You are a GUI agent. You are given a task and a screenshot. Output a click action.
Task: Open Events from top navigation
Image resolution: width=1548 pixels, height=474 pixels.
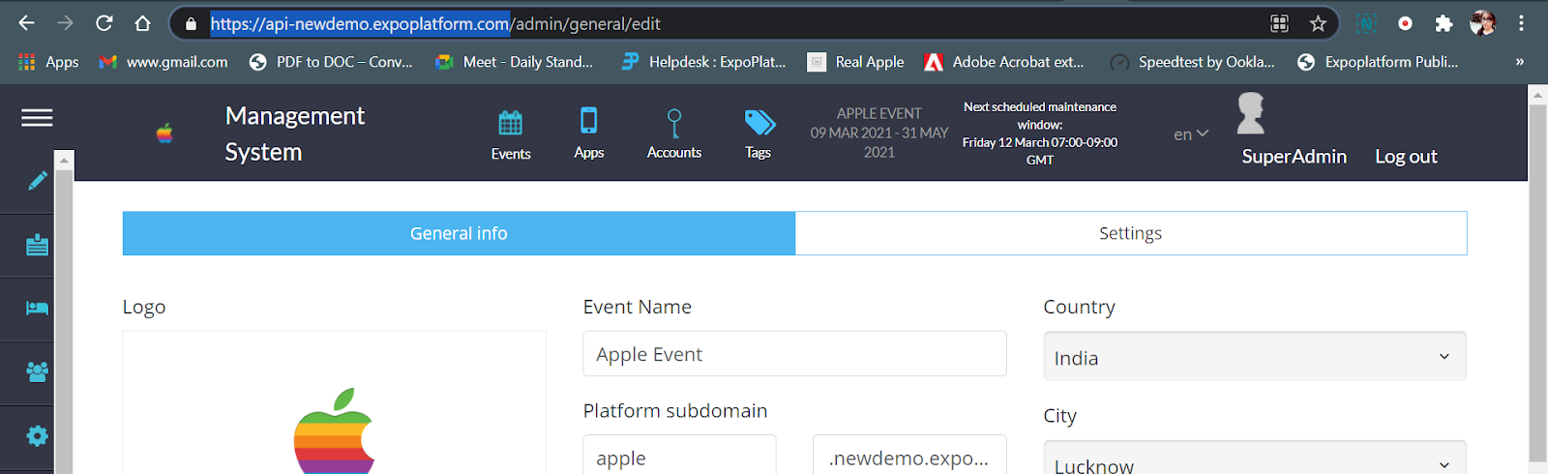[x=511, y=134]
